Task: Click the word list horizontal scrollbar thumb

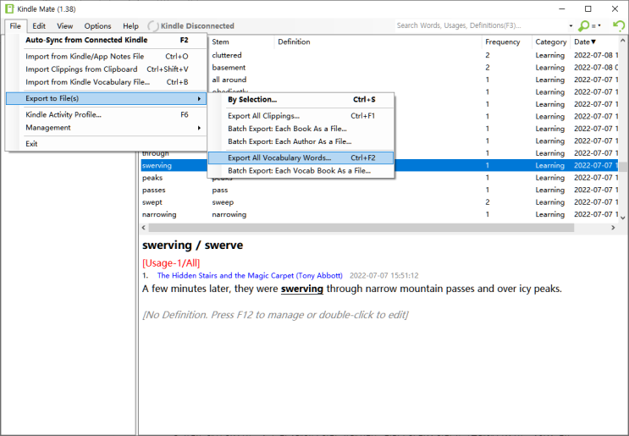Action: 361,228
